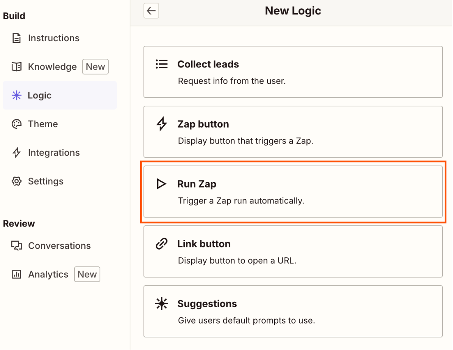Image resolution: width=453 pixels, height=350 pixels.
Task: Click the Link button chain icon
Action: pos(162,244)
